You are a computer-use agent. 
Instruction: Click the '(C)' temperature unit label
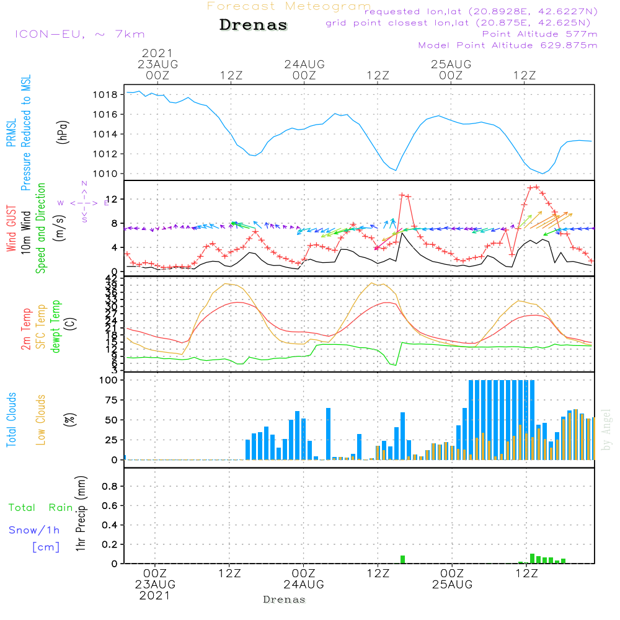(x=71, y=324)
